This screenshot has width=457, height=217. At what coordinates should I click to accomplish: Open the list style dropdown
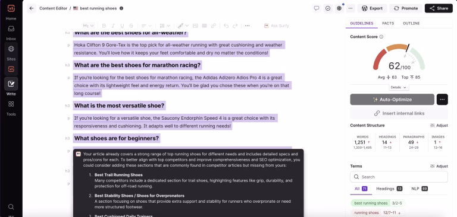165,25
